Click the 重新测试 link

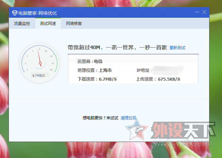pyautogui.click(x=177, y=48)
